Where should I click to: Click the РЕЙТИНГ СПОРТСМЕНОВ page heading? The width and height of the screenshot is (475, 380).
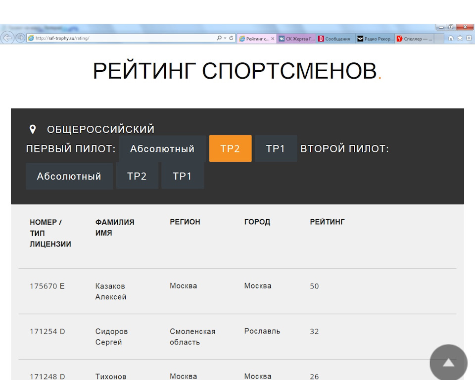coord(237,71)
